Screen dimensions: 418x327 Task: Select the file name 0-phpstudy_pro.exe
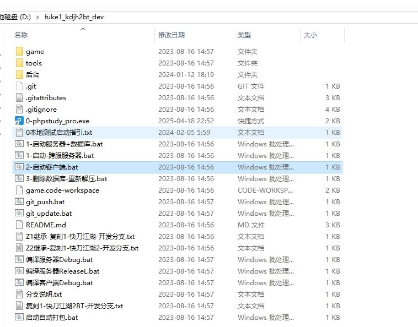pyautogui.click(x=57, y=121)
